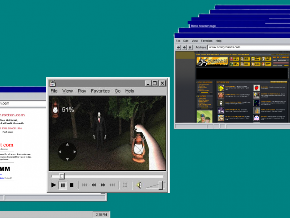The height and width of the screenshot is (218, 290).
Task: Open the View menu in media player
Action: (67, 91)
